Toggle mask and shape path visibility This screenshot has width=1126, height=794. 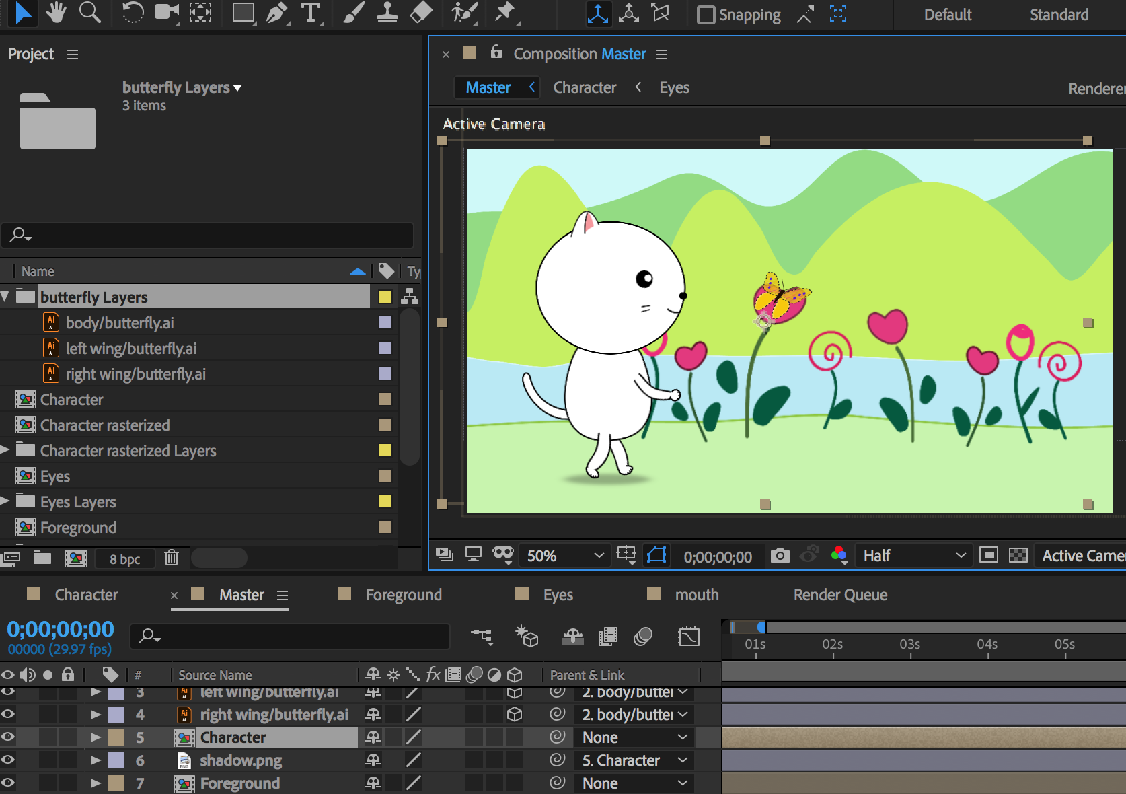(656, 555)
